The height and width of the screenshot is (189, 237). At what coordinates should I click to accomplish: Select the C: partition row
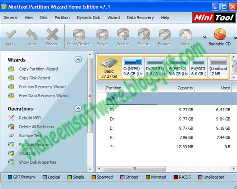point(166,110)
